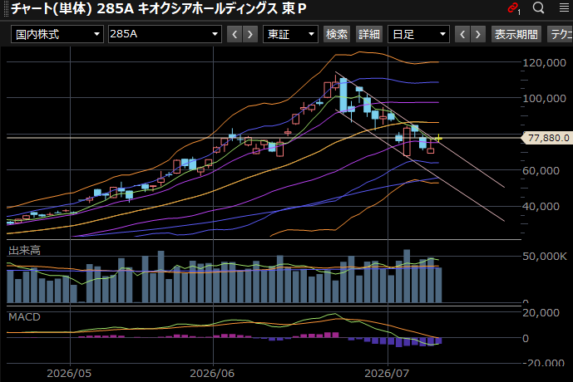573x382 pixels.
Task: Click the 50,000K volume axis label
Action: click(x=545, y=257)
